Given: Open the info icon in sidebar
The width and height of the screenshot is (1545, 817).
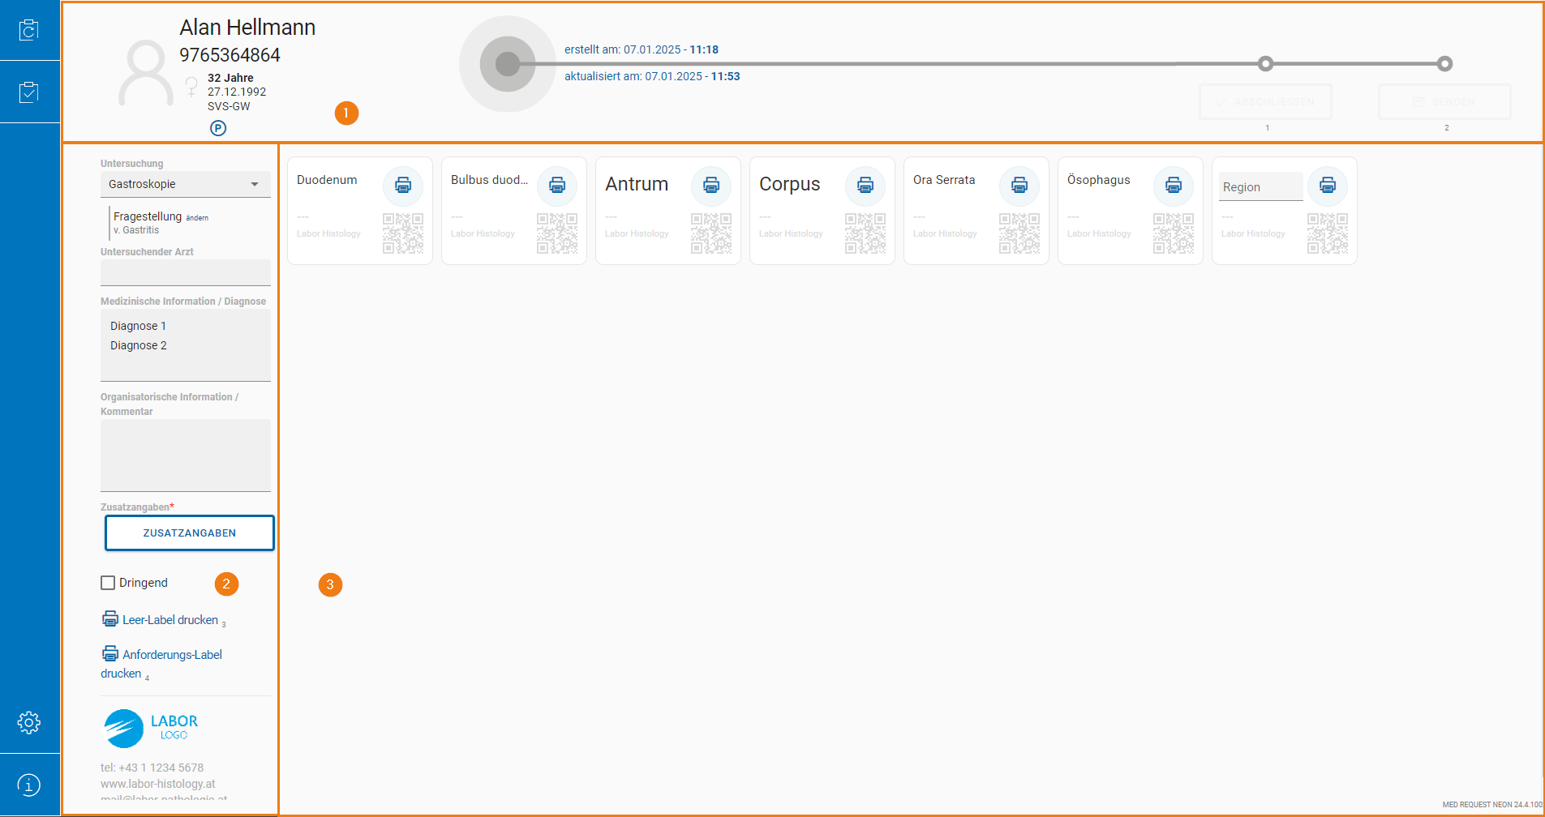Looking at the screenshot, I should point(29,785).
